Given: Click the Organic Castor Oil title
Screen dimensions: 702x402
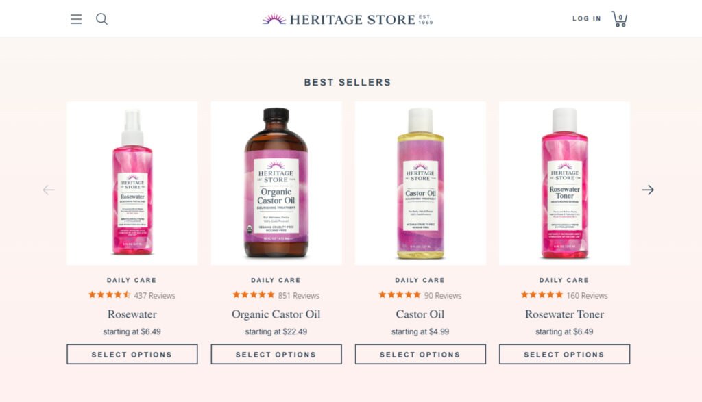Looking at the screenshot, I should pyautogui.click(x=276, y=314).
